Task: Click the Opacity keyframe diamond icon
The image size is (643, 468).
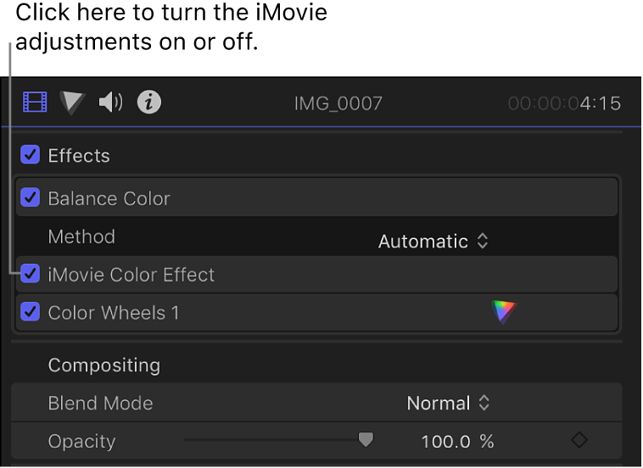Action: click(579, 440)
